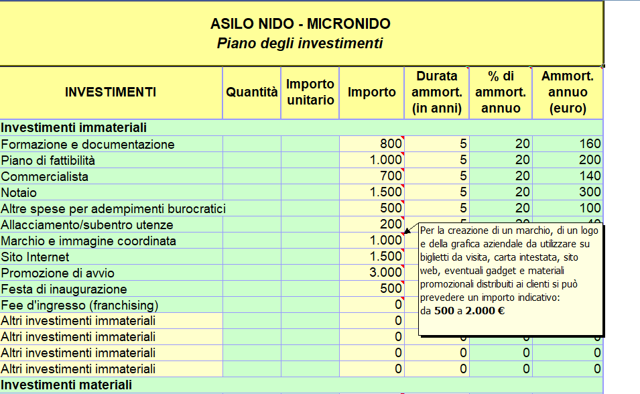Select the 'Commercialista' row label
640x394 pixels.
(x=44, y=176)
